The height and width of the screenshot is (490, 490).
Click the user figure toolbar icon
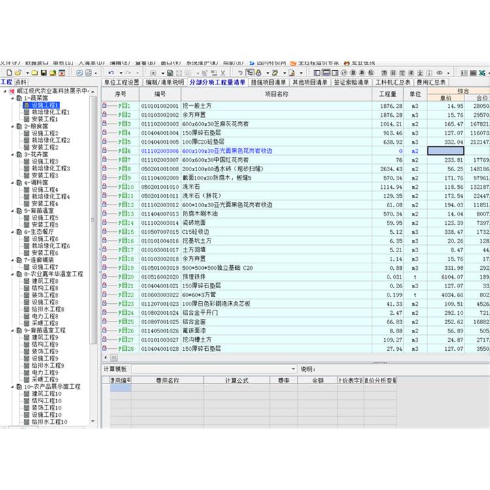coord(259,73)
